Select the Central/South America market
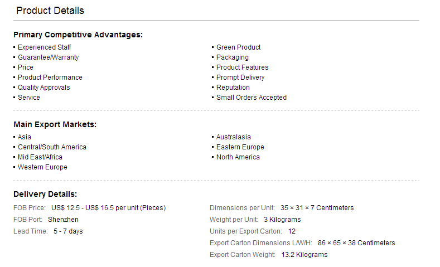Screen dimensions: 440x267 tap(52, 147)
